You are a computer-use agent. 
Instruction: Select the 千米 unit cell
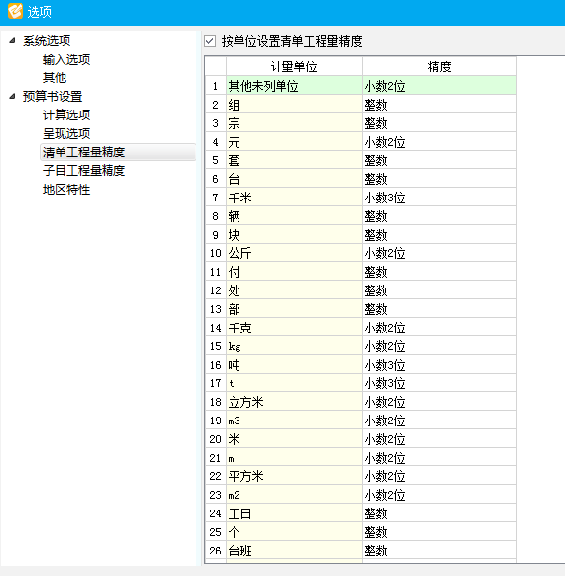click(294, 198)
